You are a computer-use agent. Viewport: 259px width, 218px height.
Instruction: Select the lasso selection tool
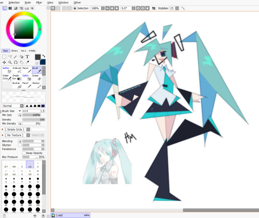click(x=10, y=57)
